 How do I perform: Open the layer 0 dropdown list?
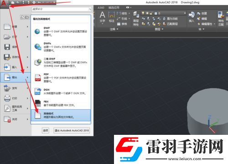185,13
